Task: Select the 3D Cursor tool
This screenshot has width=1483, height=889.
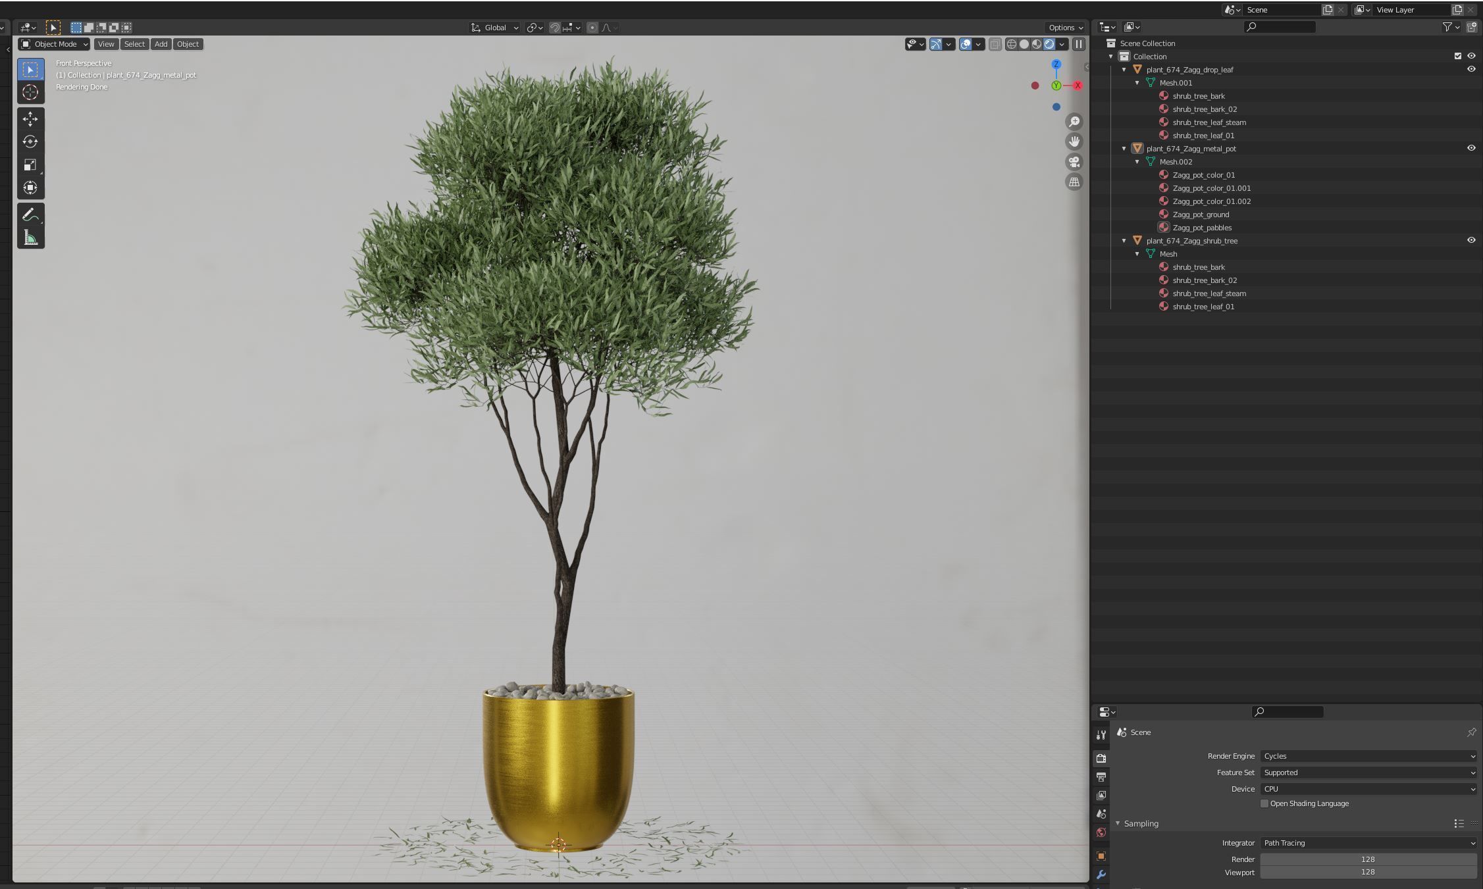Action: [30, 93]
